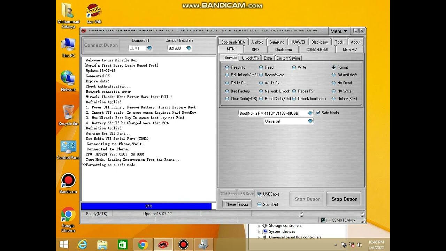Click the Ready(MTK) status bar entry
Viewport: 446px width, 251px height.
(97, 214)
